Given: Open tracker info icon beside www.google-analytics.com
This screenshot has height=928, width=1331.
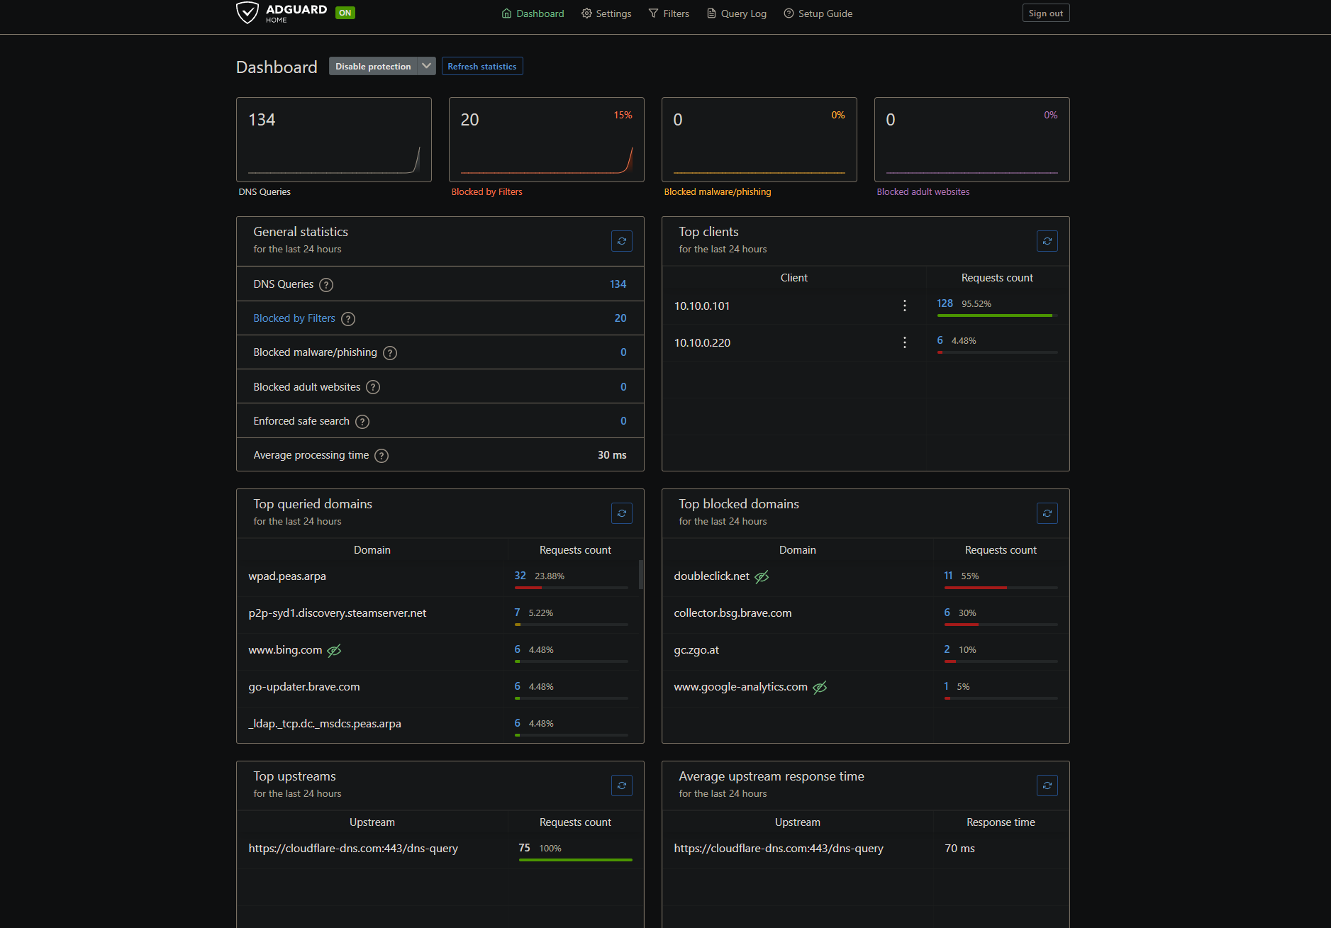Looking at the screenshot, I should click(x=820, y=687).
